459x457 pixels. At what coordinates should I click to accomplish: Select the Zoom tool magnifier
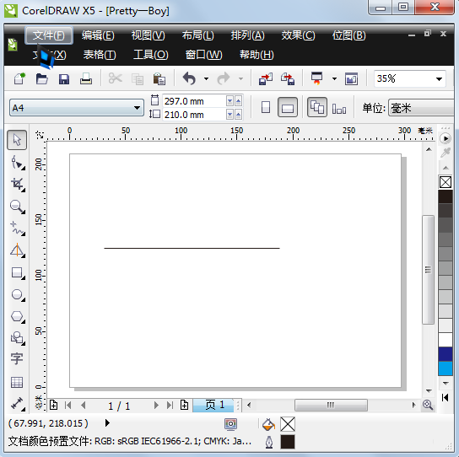[x=18, y=207]
